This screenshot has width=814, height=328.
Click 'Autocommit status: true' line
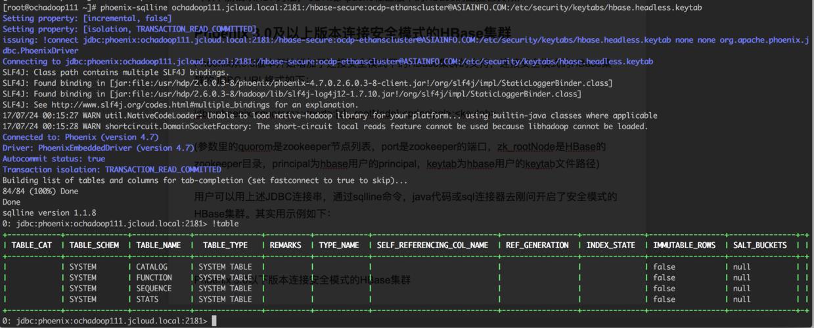pyautogui.click(x=54, y=159)
